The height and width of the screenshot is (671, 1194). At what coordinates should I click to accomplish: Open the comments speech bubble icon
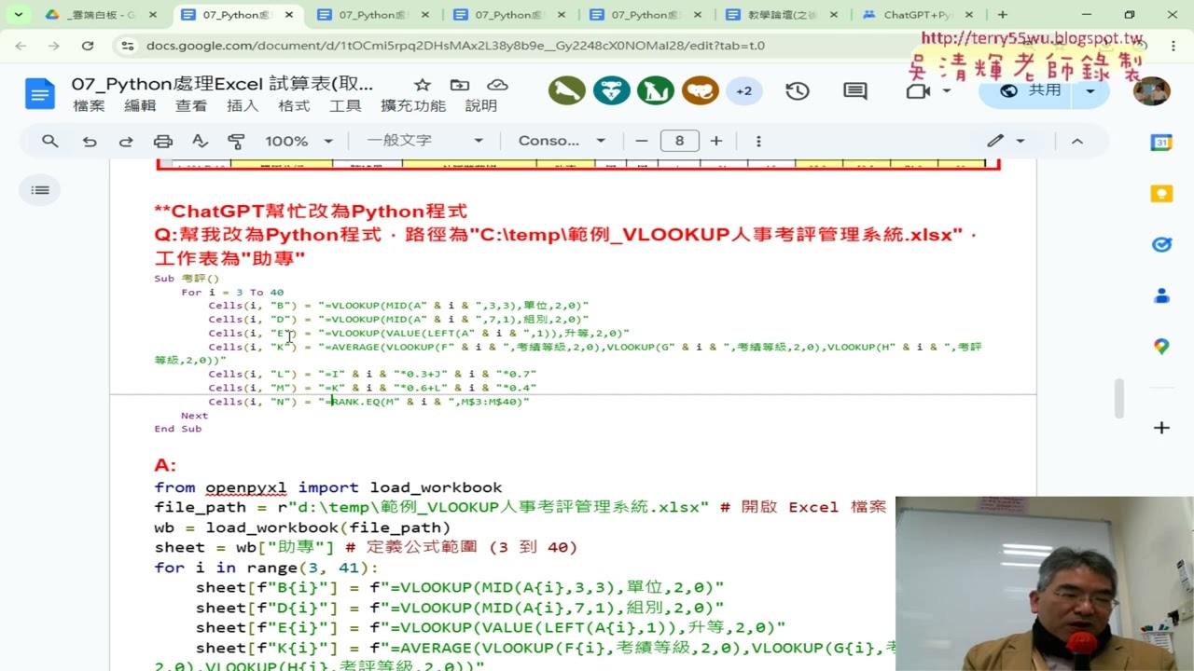point(854,90)
